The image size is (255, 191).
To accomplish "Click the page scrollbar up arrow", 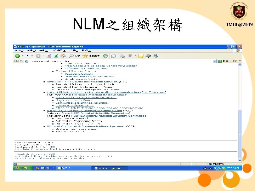I will point(240,65).
